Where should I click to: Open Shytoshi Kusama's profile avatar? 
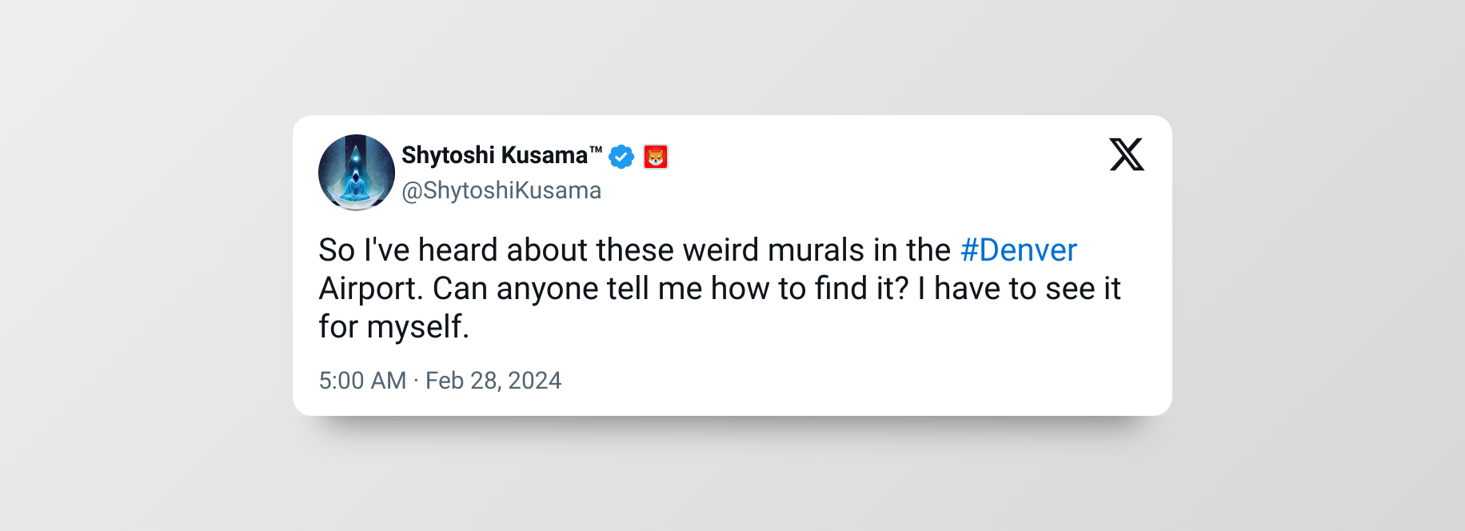click(x=357, y=173)
